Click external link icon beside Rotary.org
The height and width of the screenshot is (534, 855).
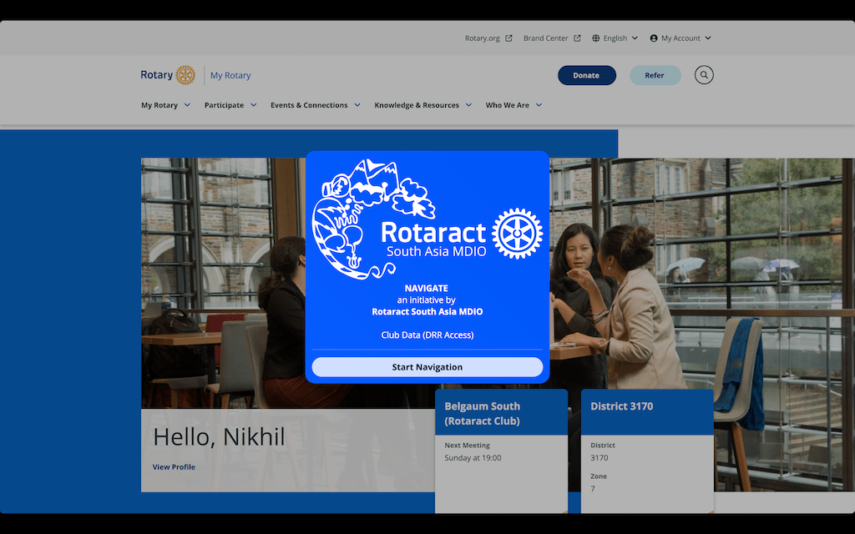click(508, 38)
